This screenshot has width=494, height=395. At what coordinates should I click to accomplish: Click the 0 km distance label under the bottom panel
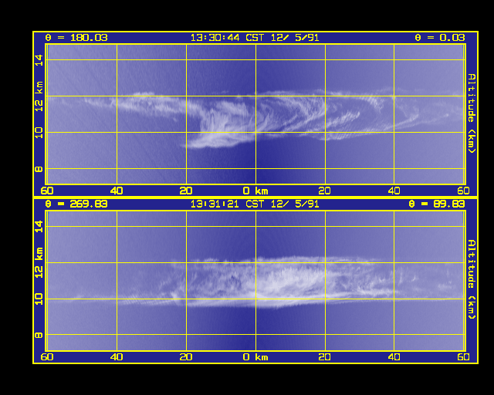pos(255,357)
